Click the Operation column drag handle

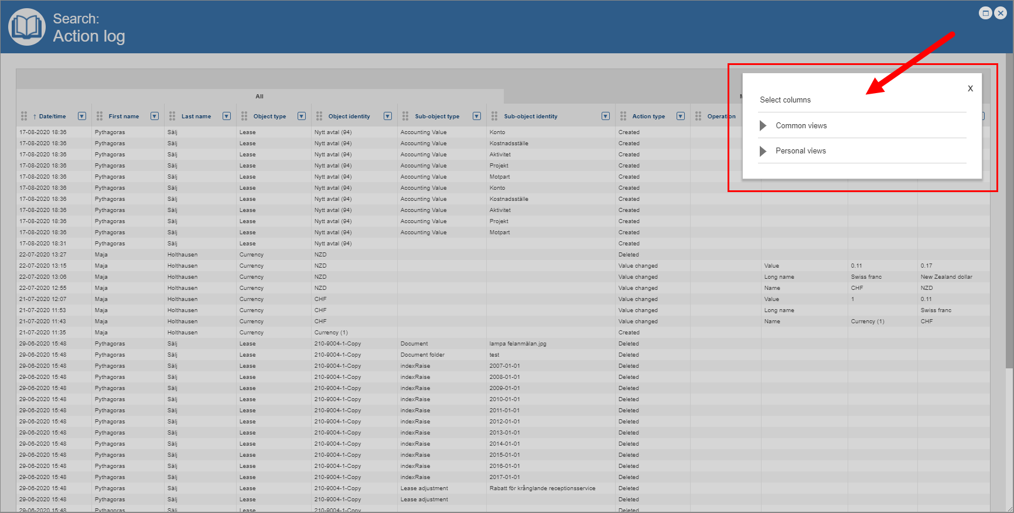pyautogui.click(x=698, y=116)
